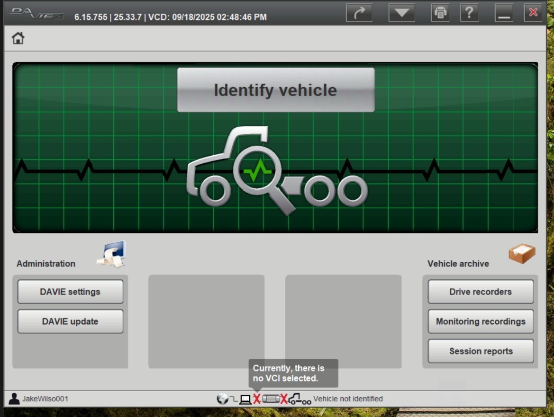Click the Vehicle not identified status text
Viewport: 554px width, 417px height.
348,399
